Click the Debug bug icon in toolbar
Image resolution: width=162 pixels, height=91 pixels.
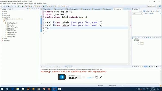15,6
